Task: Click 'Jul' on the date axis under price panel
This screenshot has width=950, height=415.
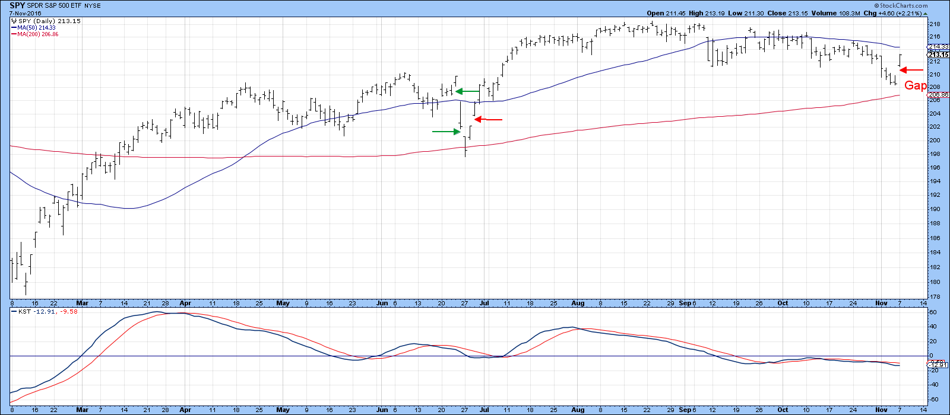Action: [x=484, y=303]
